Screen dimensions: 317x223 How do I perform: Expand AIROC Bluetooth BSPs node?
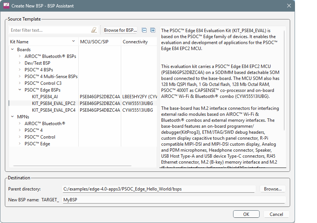pos(20,56)
